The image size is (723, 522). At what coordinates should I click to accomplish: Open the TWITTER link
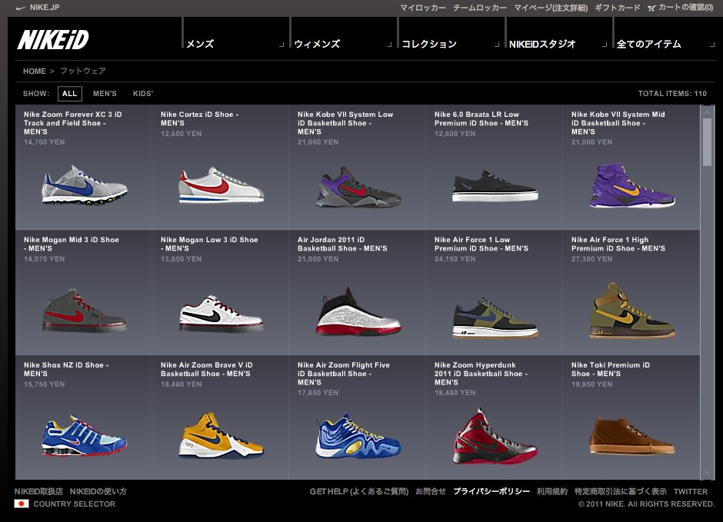point(690,491)
